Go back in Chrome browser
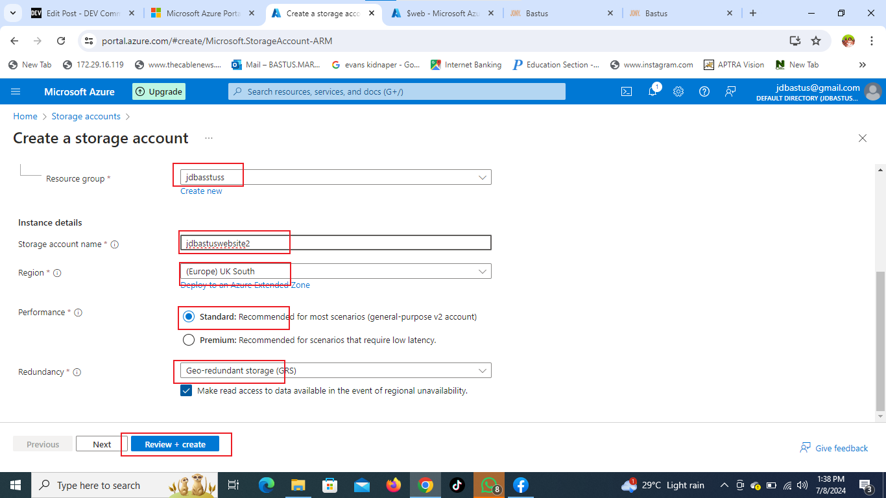Viewport: 886px width, 498px height. [14, 41]
